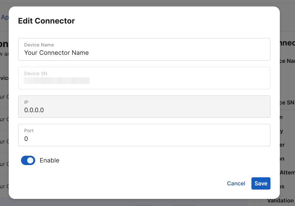Click the Save button

coord(261,183)
